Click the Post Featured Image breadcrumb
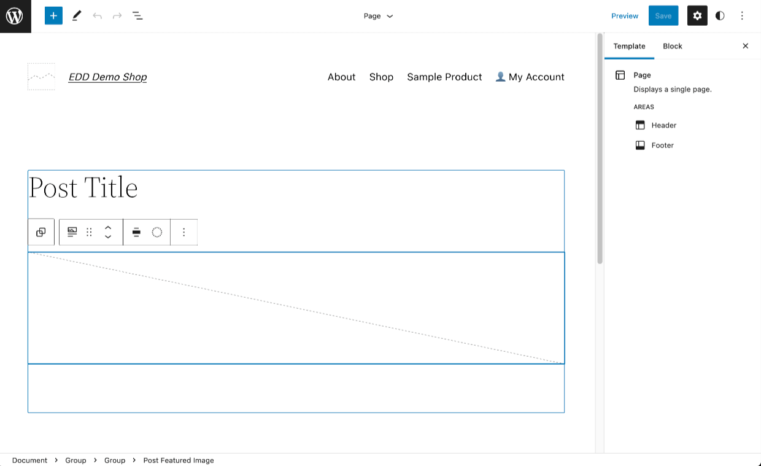Image resolution: width=761 pixels, height=466 pixels. coord(179,460)
